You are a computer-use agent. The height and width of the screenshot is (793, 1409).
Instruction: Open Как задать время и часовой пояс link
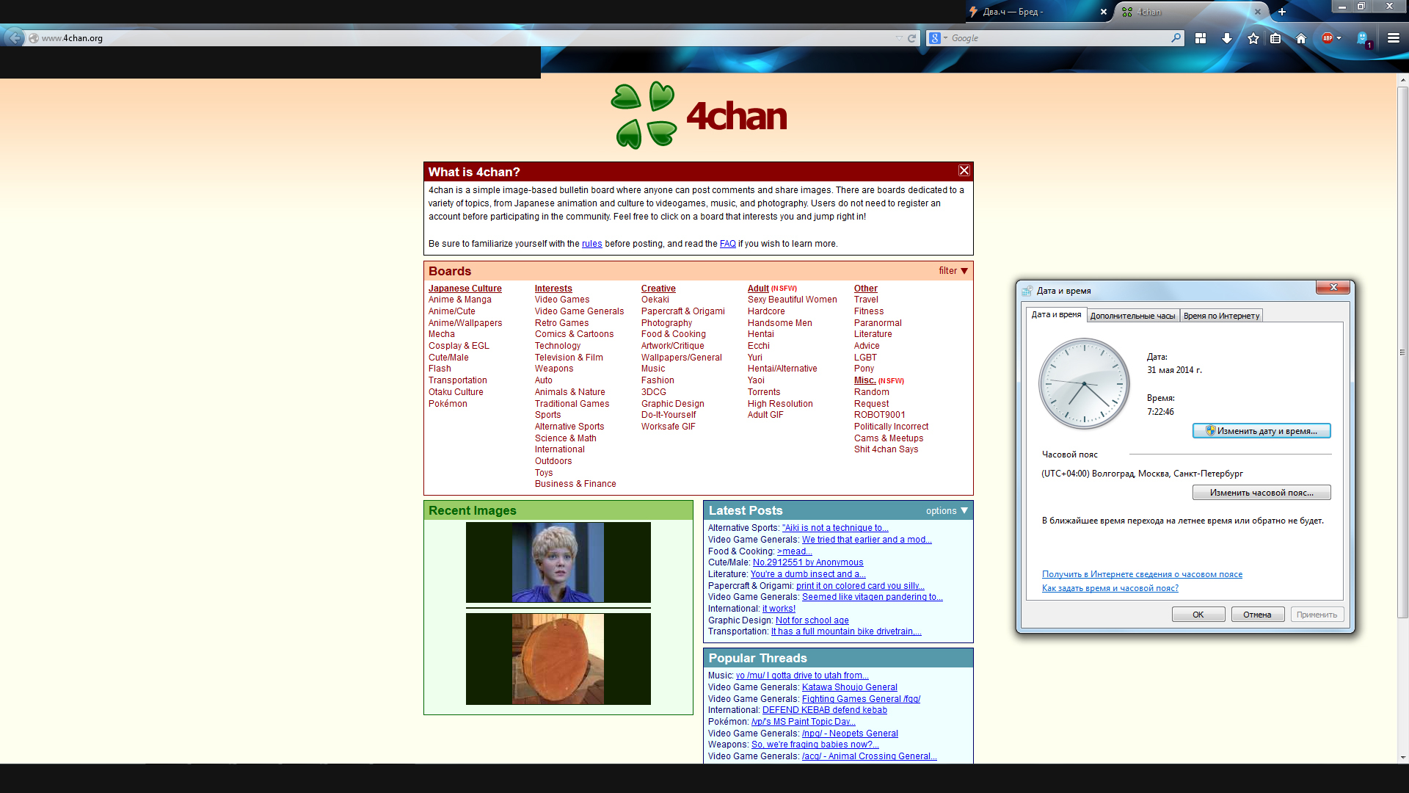(x=1110, y=588)
